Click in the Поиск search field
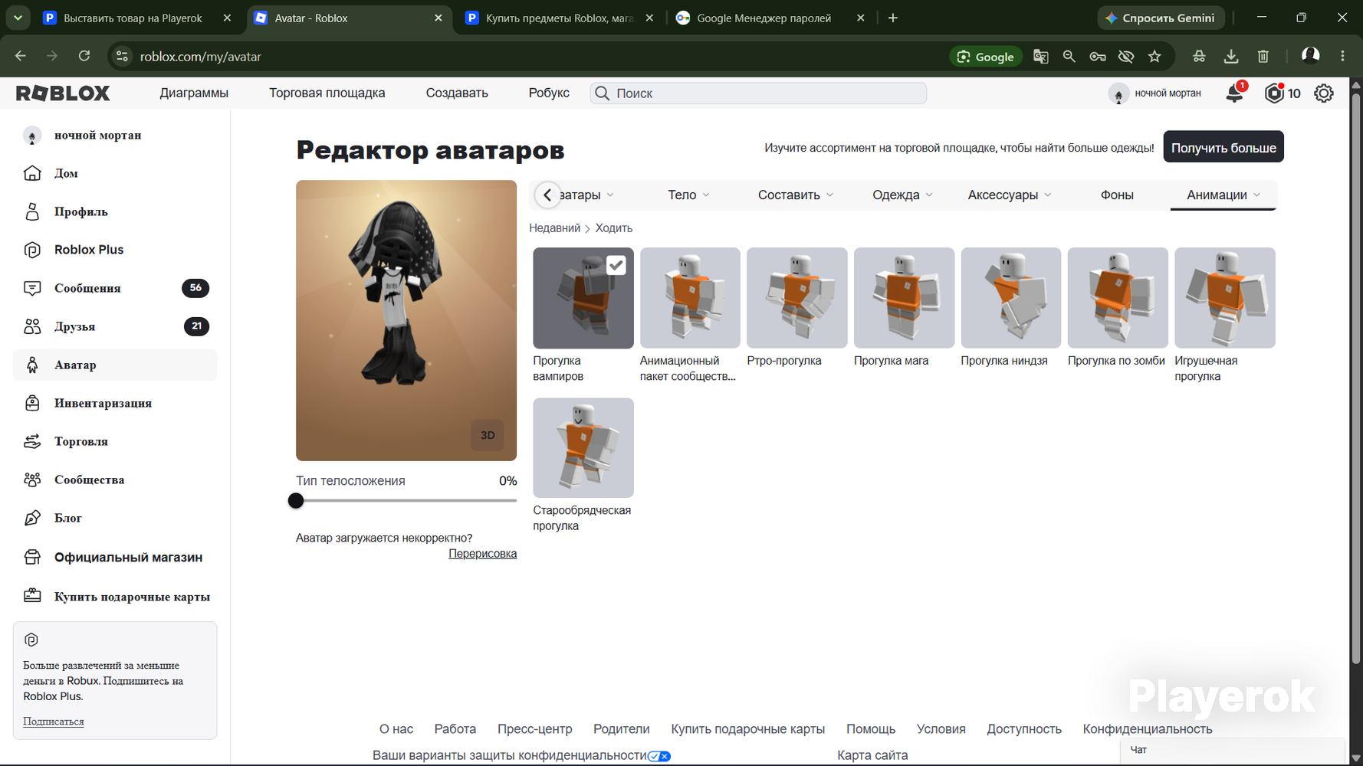 [758, 93]
